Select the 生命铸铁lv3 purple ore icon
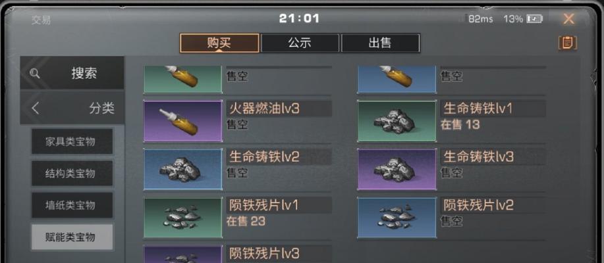The height and width of the screenshot is (263, 604). (x=397, y=170)
